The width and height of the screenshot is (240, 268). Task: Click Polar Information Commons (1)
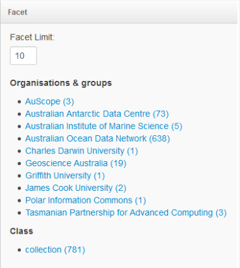pos(85,200)
